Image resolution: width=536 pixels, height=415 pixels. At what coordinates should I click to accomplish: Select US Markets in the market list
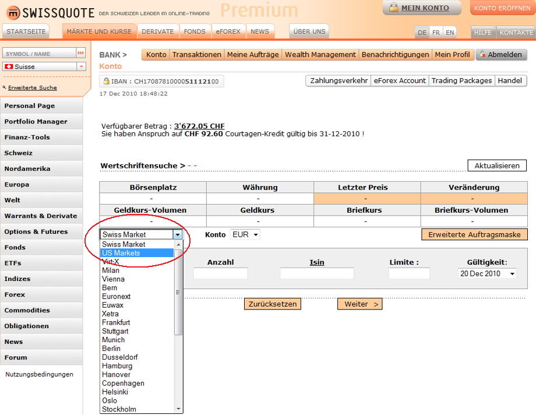pyautogui.click(x=137, y=253)
